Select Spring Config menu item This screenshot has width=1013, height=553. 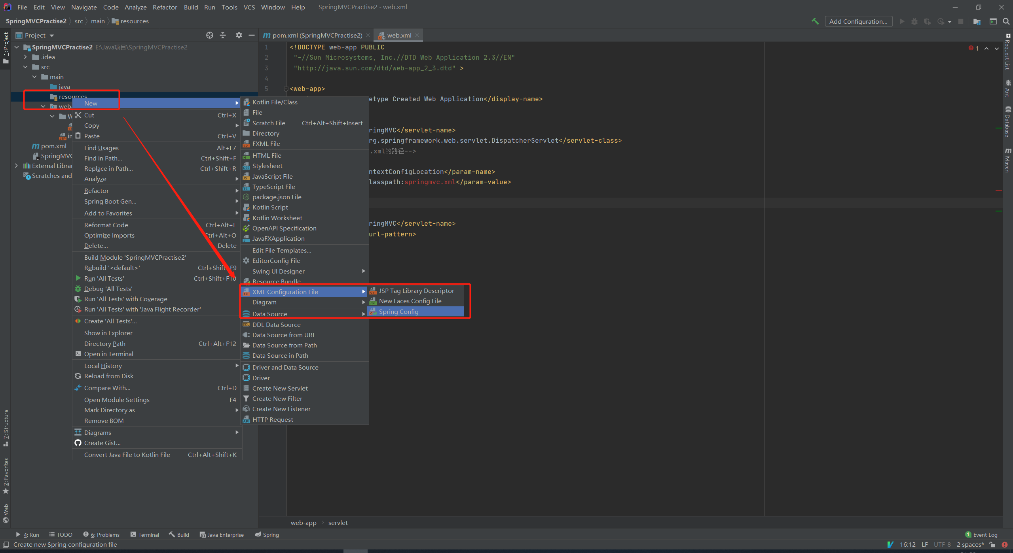pos(398,311)
